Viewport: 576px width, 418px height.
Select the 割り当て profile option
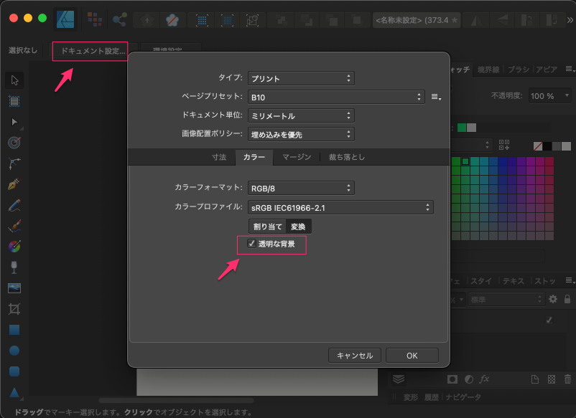click(267, 227)
